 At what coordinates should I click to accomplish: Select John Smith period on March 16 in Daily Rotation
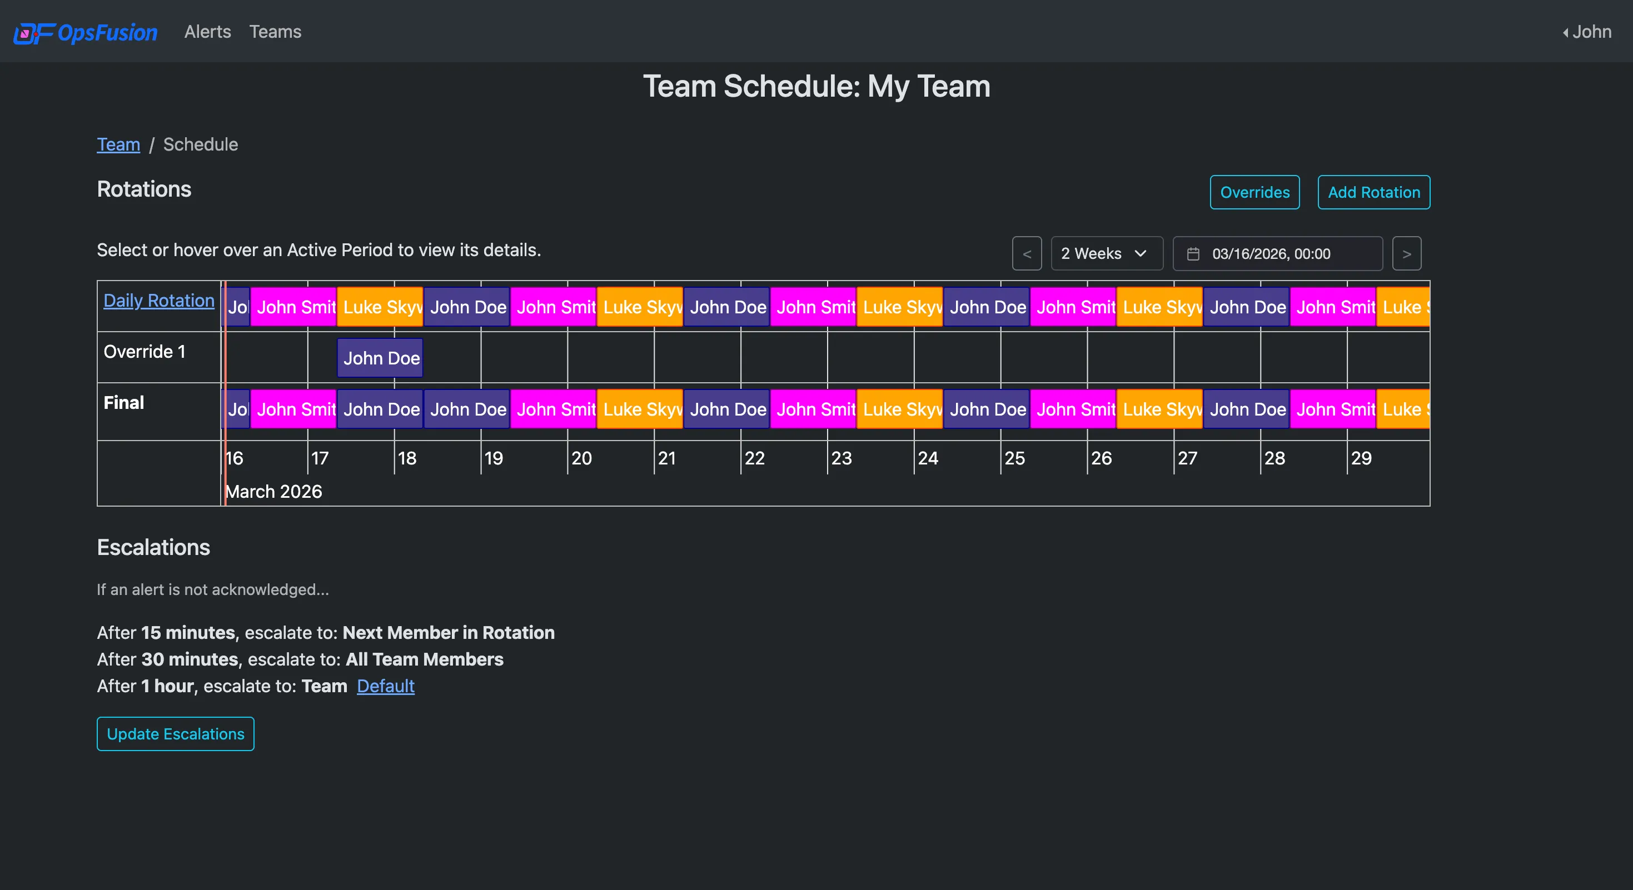(293, 307)
